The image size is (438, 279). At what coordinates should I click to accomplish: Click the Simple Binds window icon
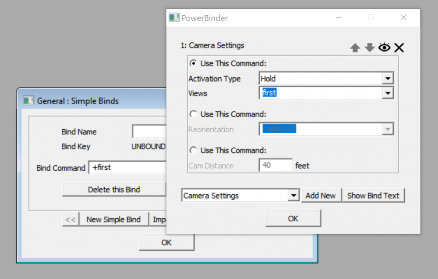[x=28, y=100]
